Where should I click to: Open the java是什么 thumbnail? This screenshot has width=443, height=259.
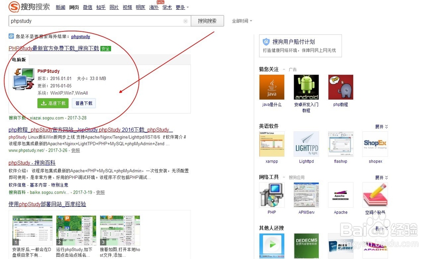pyautogui.click(x=272, y=87)
